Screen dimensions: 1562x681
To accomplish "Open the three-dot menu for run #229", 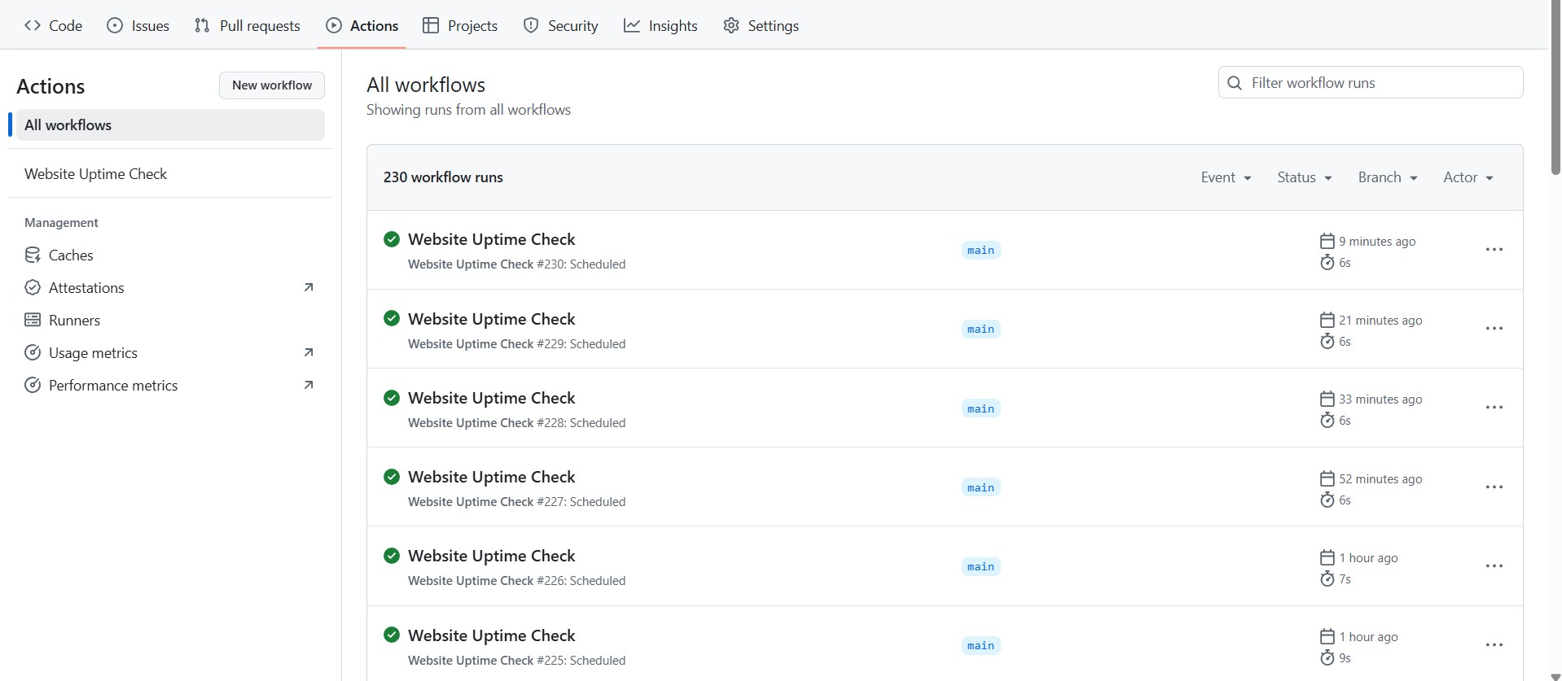I will pos(1494,329).
